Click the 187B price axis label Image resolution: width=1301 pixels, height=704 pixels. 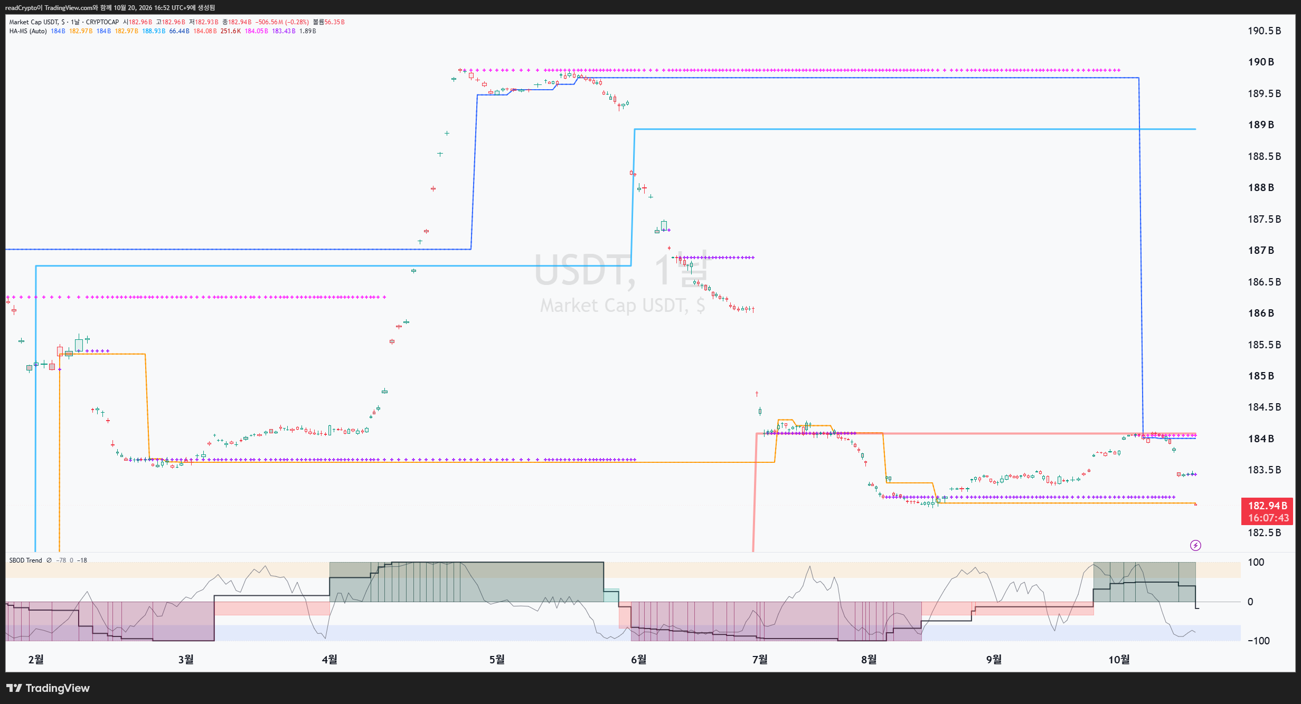pos(1260,250)
